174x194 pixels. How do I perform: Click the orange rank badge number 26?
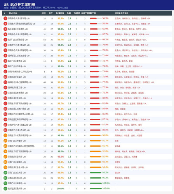[5, 151]
